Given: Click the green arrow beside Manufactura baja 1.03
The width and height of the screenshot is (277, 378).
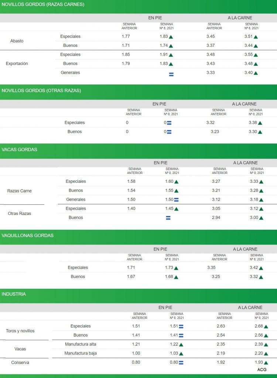Looking at the screenshot, I should pos(181,354).
